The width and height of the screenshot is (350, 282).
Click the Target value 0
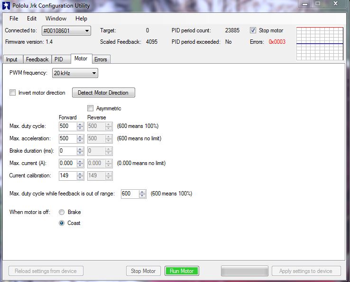pos(147,30)
